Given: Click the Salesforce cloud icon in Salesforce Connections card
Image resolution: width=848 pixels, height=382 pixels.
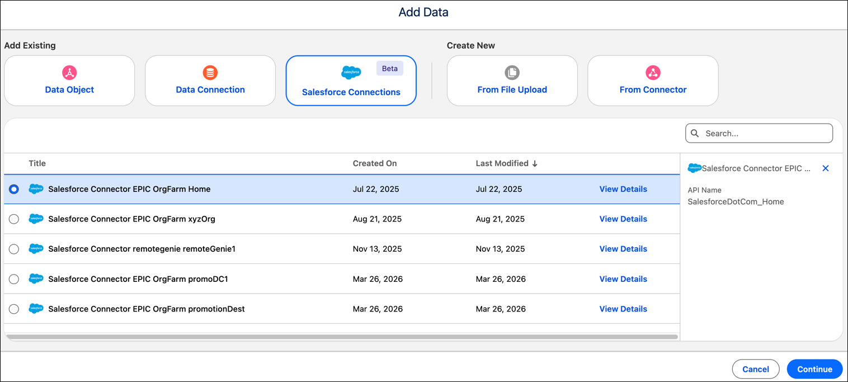Looking at the screenshot, I should point(351,73).
